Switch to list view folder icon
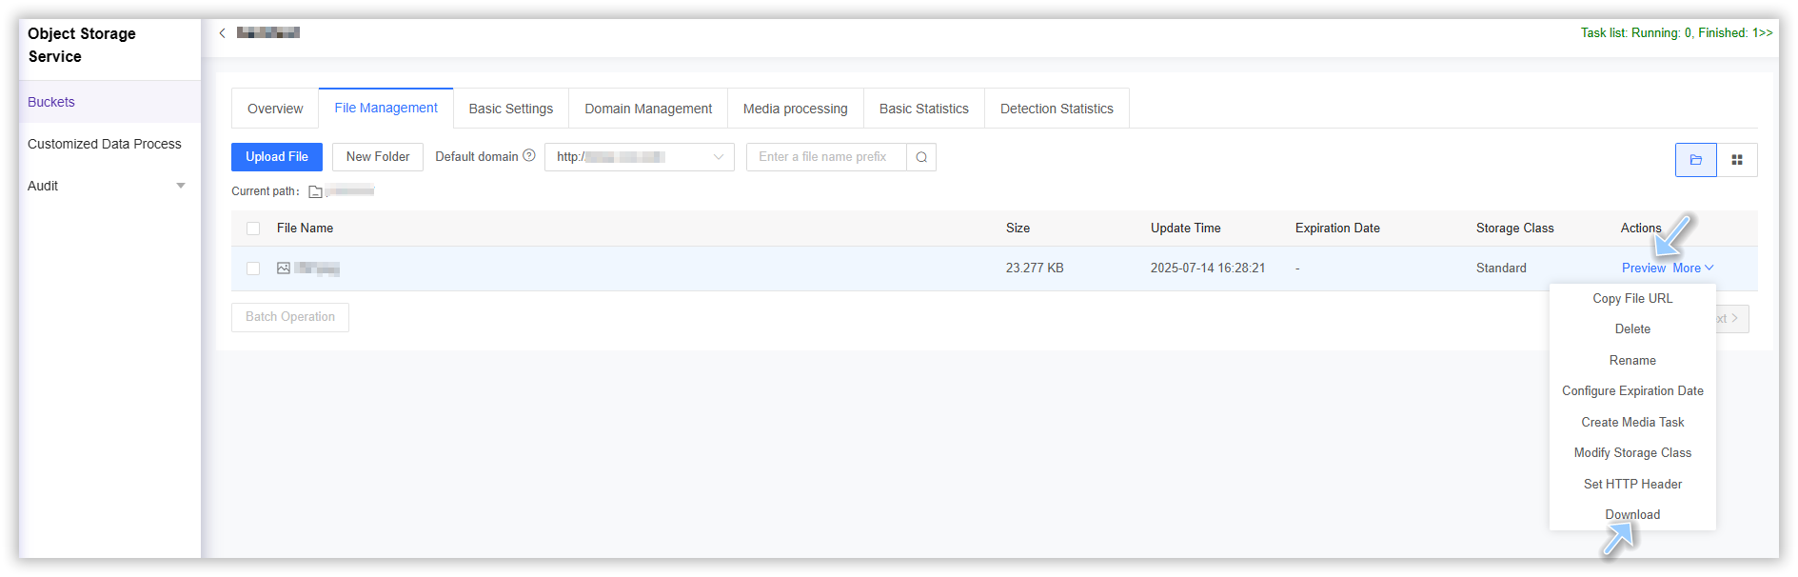The height and width of the screenshot is (577, 1798). click(x=1695, y=160)
